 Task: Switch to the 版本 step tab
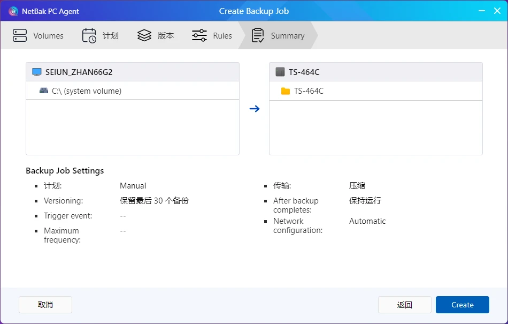pyautogui.click(x=166, y=36)
